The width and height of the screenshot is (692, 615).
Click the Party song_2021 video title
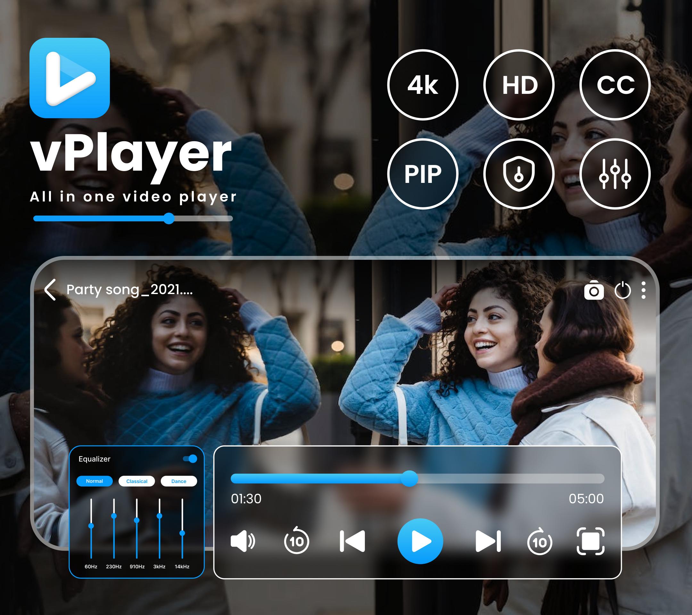130,290
